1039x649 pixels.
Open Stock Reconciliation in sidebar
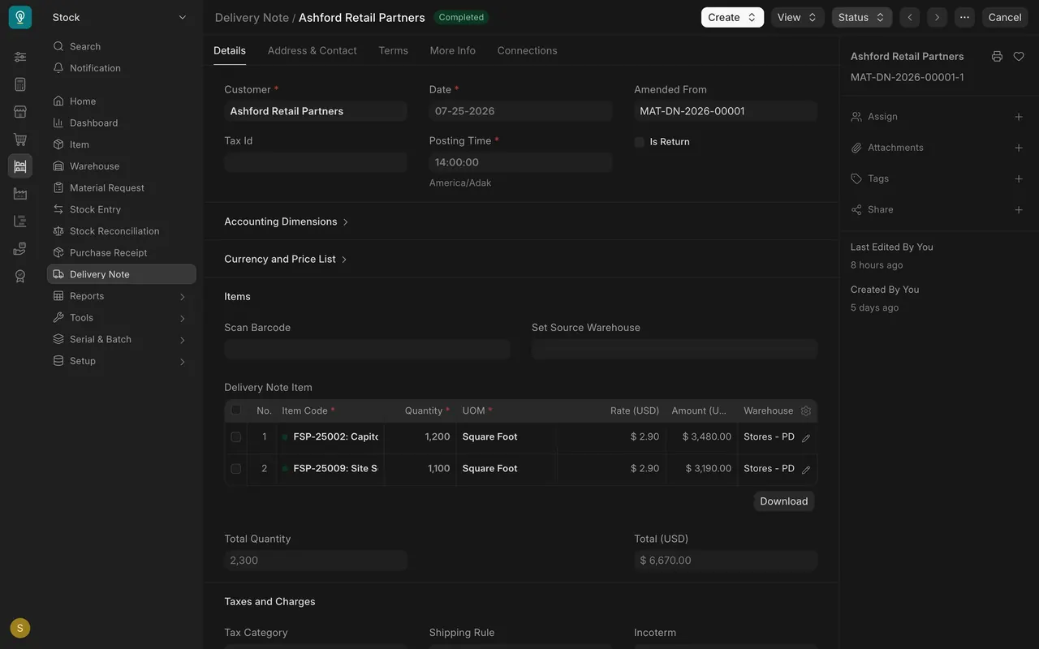pos(122,231)
